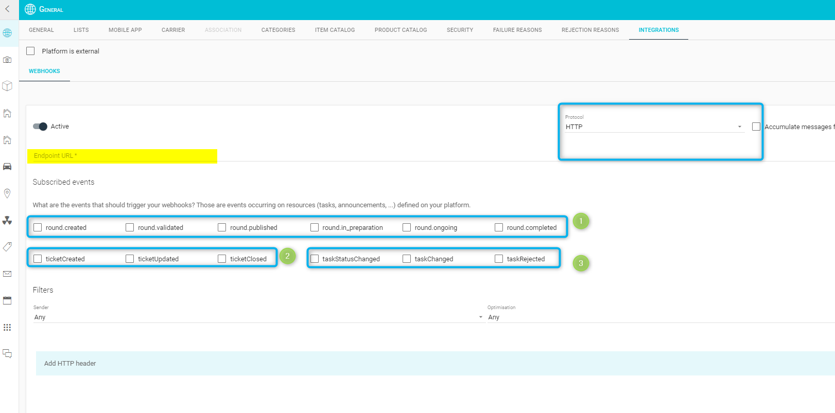Open the car vehicle icon in sidebar

[7, 167]
